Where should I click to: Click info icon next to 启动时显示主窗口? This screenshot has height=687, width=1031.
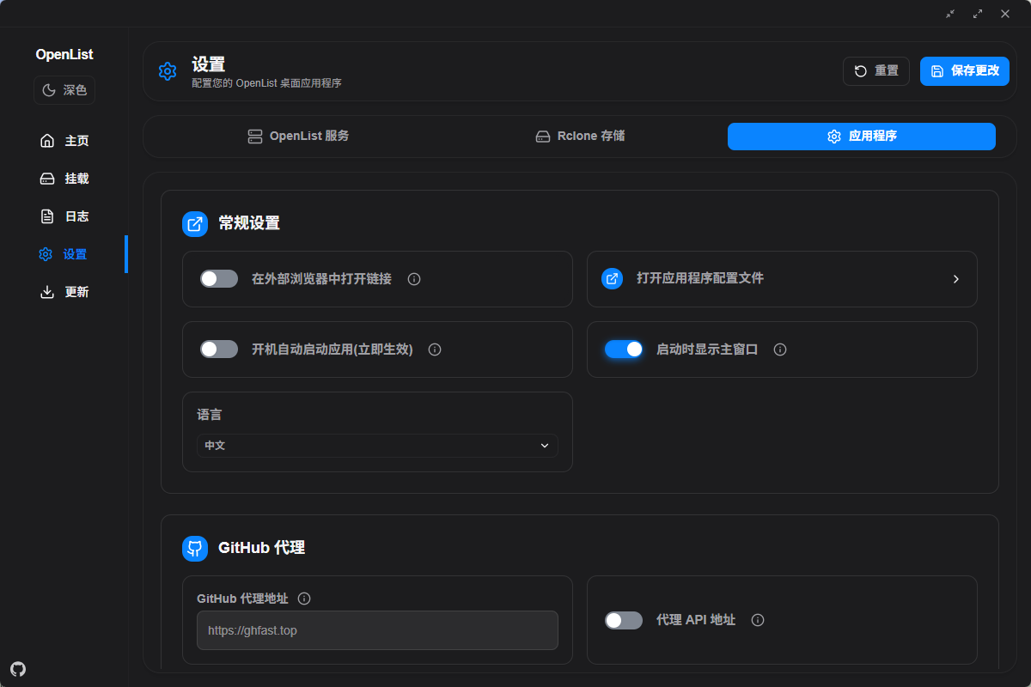click(x=780, y=350)
